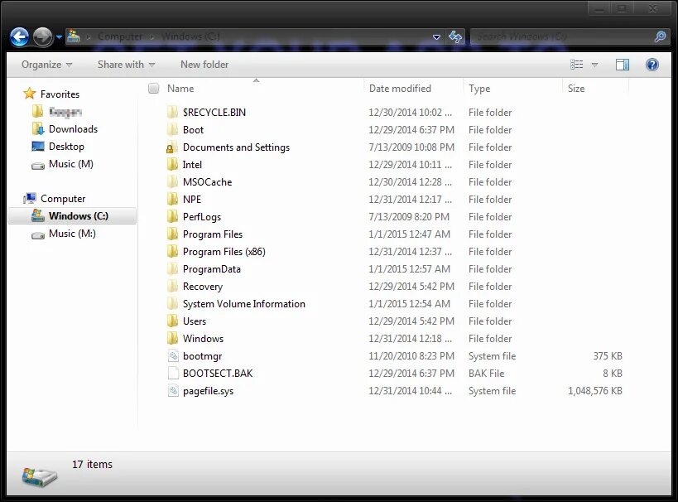
Task: Click the search magnifier icon
Action: (660, 36)
